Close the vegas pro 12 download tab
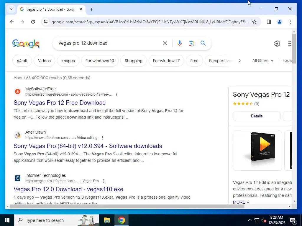The height and width of the screenshot is (226, 302). pos(81,9)
